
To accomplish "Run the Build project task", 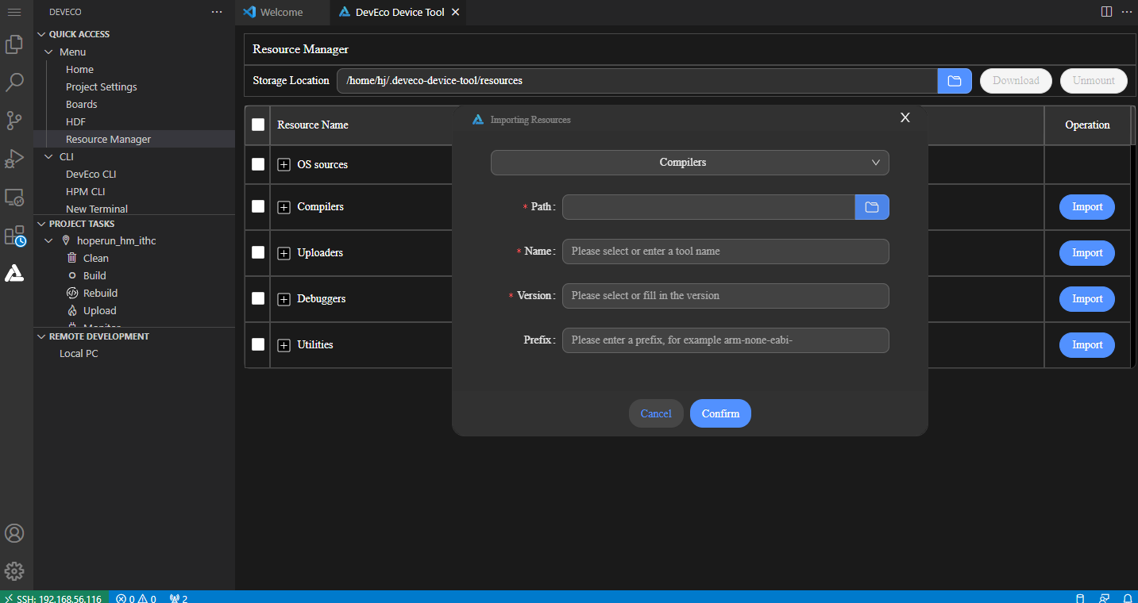I will tap(95, 275).
